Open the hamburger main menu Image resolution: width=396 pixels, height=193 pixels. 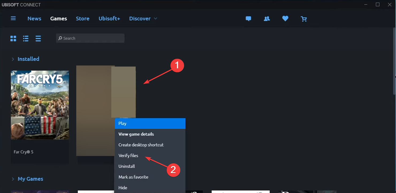click(x=13, y=18)
